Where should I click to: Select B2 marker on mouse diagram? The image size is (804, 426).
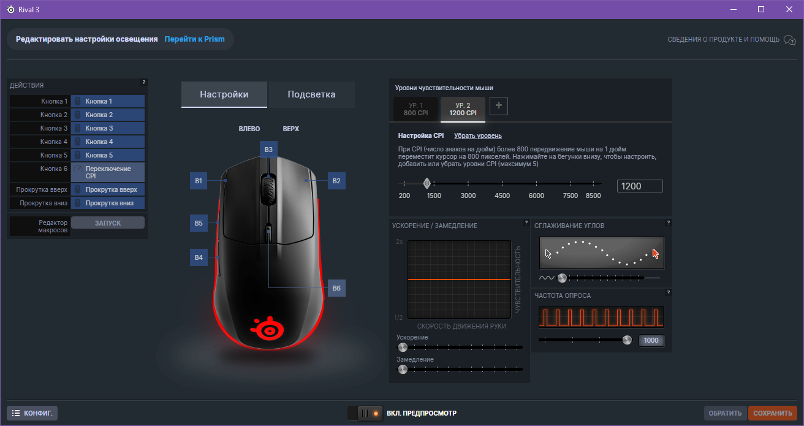(x=336, y=181)
